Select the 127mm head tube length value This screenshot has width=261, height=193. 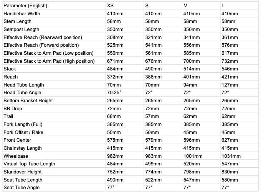tap(230, 85)
